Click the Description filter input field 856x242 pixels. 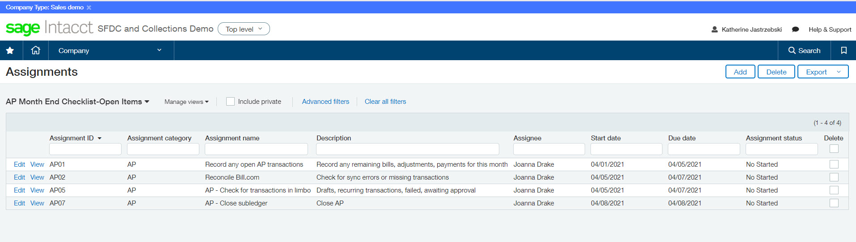407,149
